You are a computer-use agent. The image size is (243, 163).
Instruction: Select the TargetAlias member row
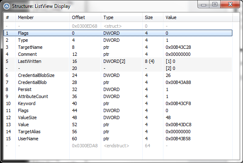[x=118, y=132]
